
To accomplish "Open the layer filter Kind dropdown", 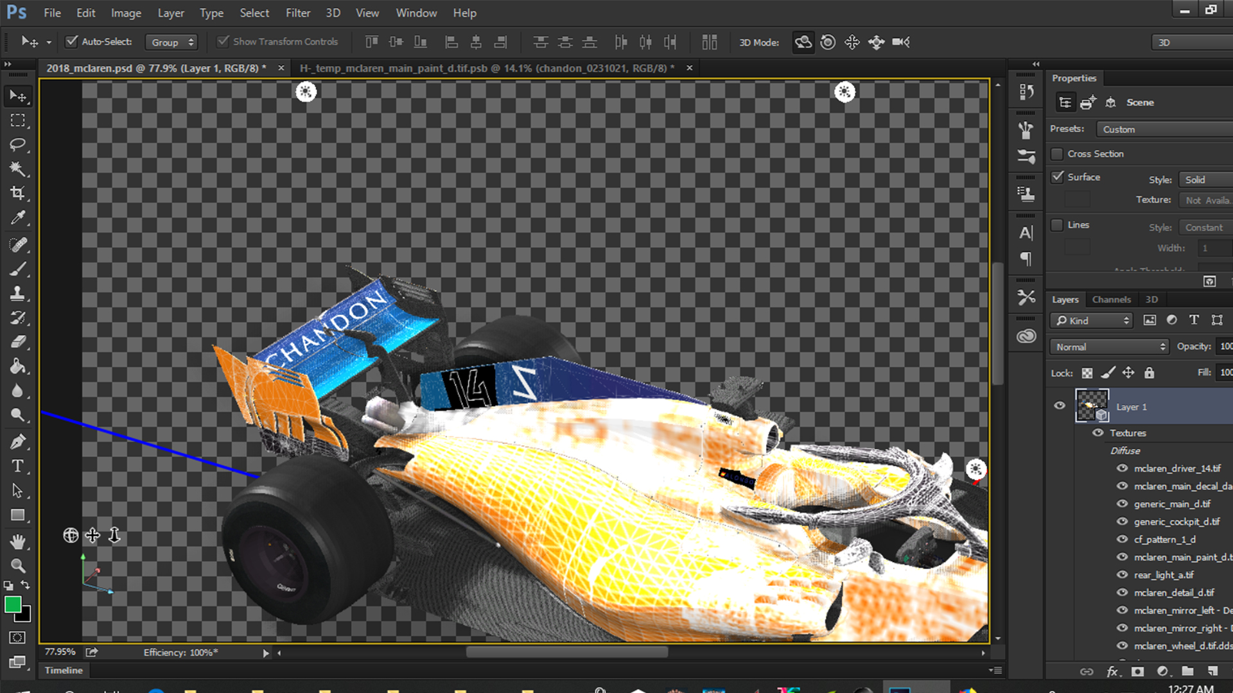I will click(x=1090, y=321).
